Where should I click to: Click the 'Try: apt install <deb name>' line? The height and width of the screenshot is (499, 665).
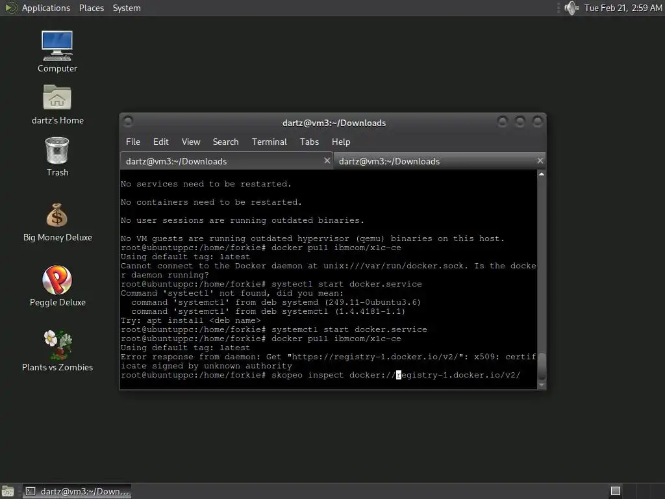190,320
